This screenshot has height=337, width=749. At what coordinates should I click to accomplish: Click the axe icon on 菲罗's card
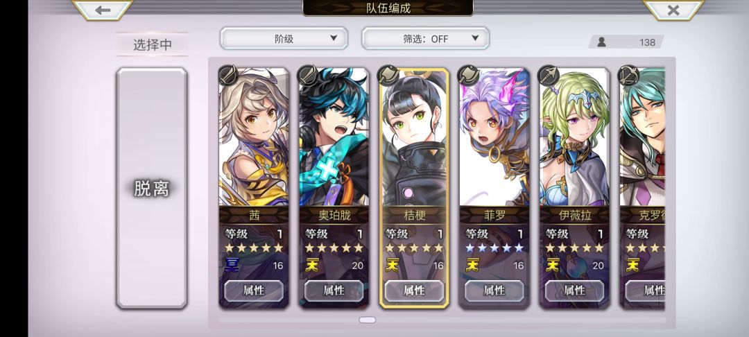tap(468, 76)
